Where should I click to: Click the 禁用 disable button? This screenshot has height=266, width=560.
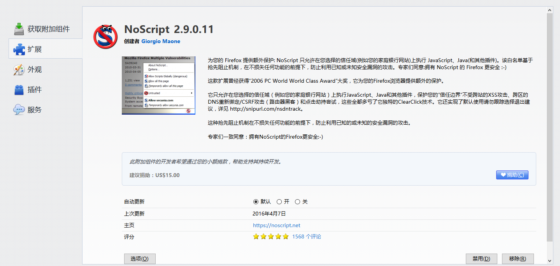[x=481, y=259]
